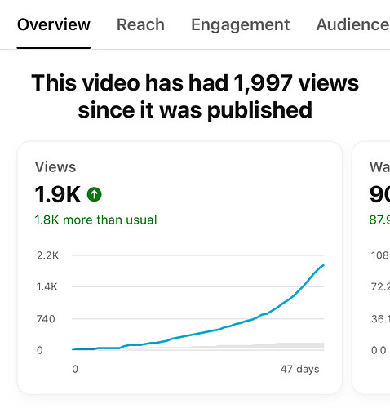Open the Overview tab
Viewport: 390px width, 408px height.
[x=54, y=24]
